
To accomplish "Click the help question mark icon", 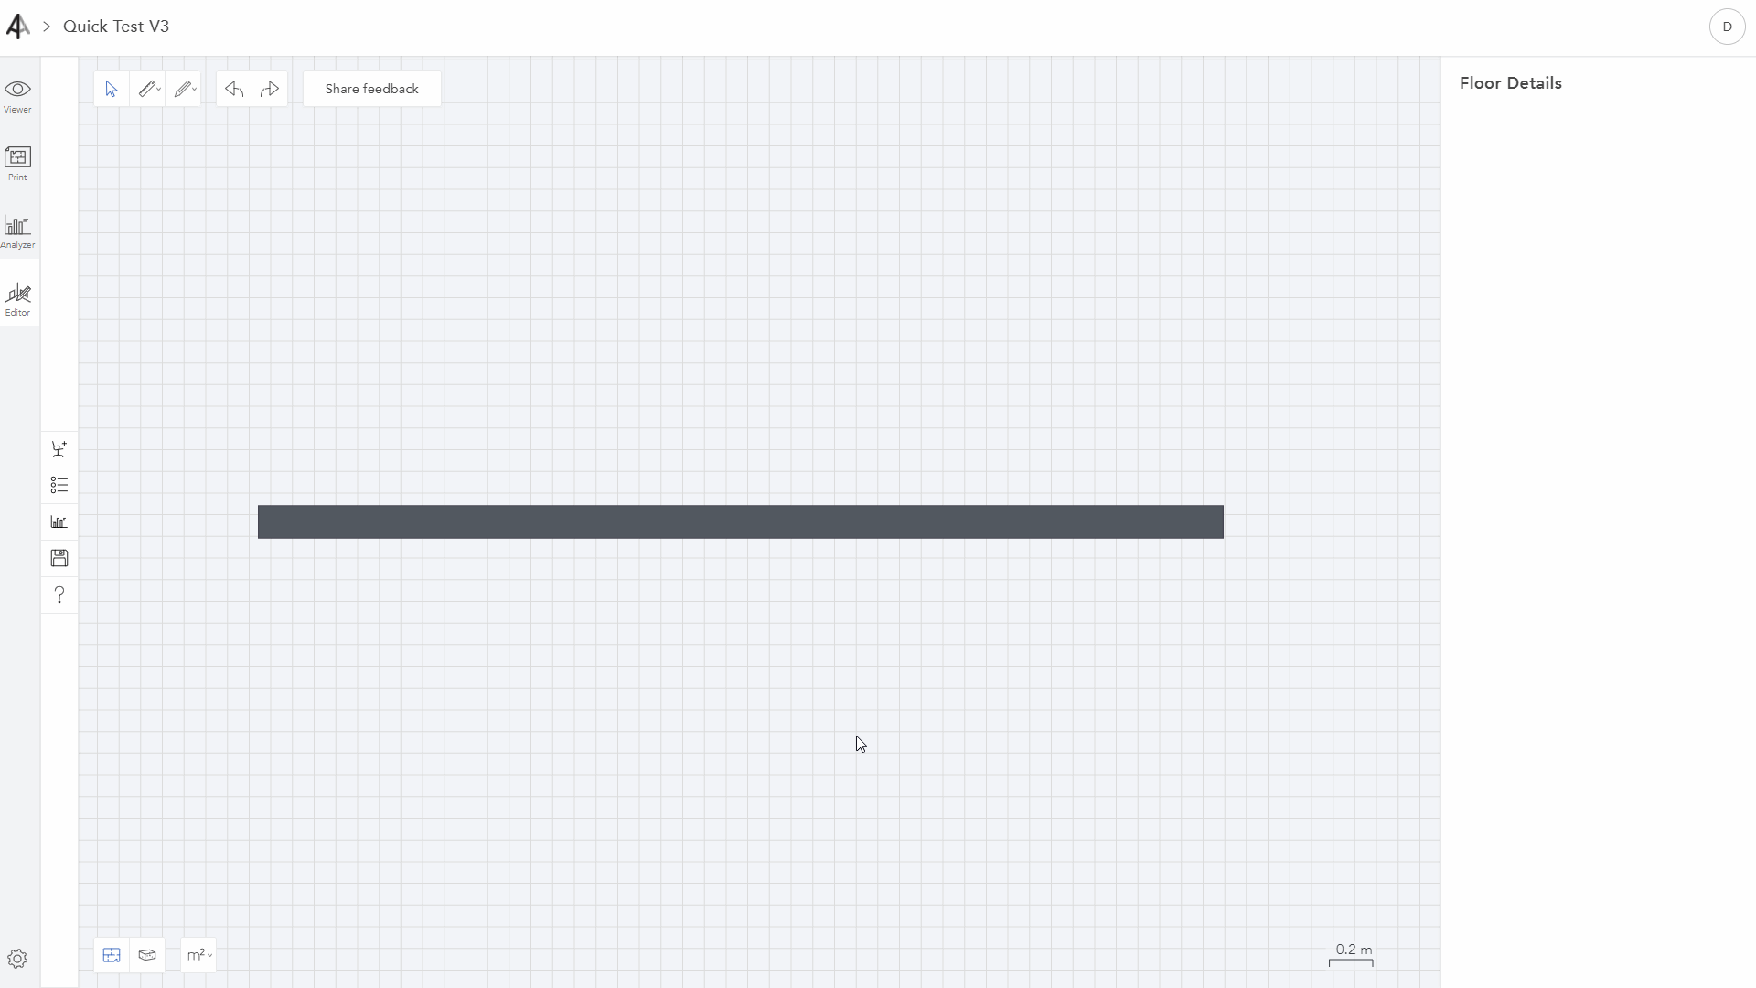I will (59, 595).
